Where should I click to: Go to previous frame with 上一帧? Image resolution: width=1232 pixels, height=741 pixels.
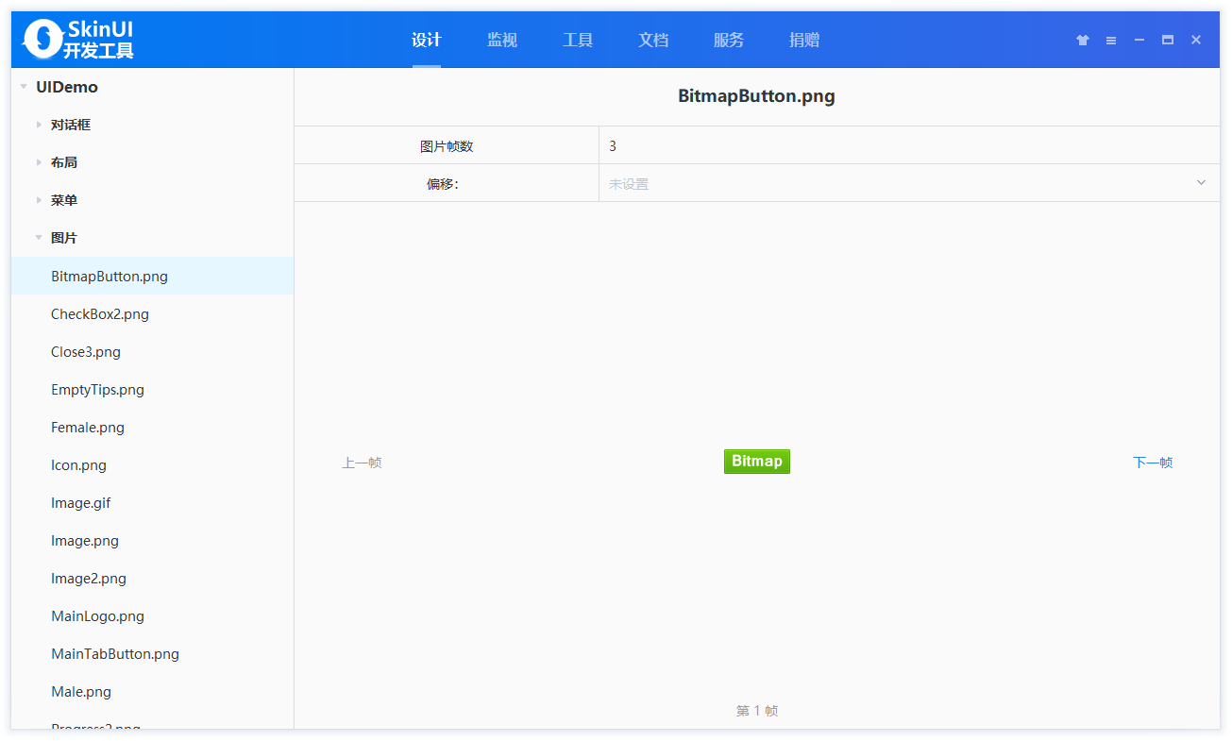pos(362,463)
